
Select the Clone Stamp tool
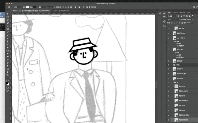coord(7,42)
